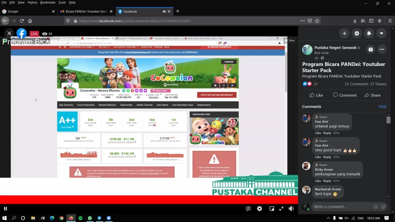Mute the video volume speaker
Screen dimensions: 395x222
click(x=291, y=208)
